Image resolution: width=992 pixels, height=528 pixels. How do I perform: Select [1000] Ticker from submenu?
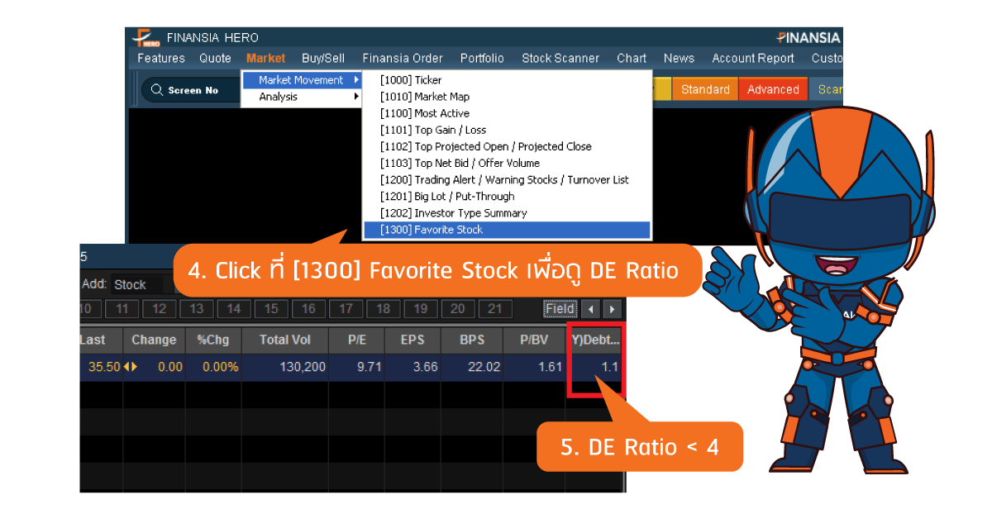(x=507, y=80)
